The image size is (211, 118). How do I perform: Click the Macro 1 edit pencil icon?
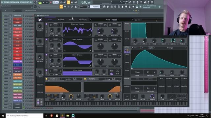click(43, 29)
